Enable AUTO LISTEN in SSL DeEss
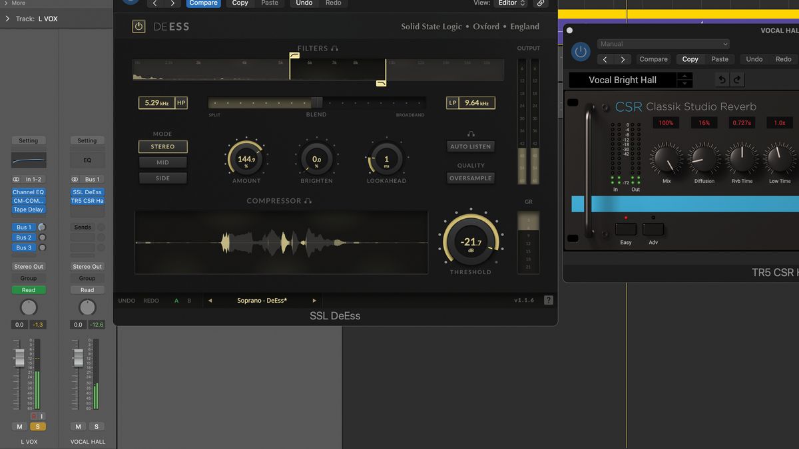The height and width of the screenshot is (449, 799). (x=470, y=146)
